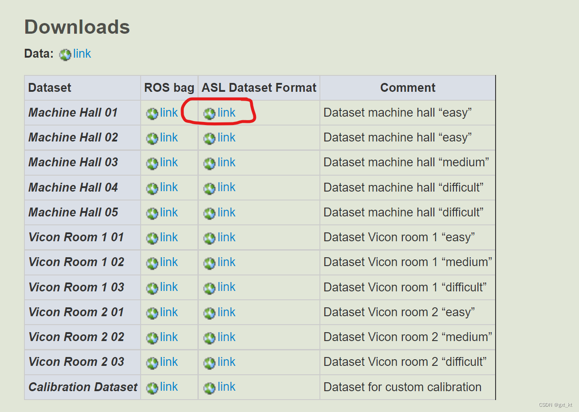Screen dimensions: 579x412
Task: Open ROS bag link for Calibration Dataset
Action: 169,387
